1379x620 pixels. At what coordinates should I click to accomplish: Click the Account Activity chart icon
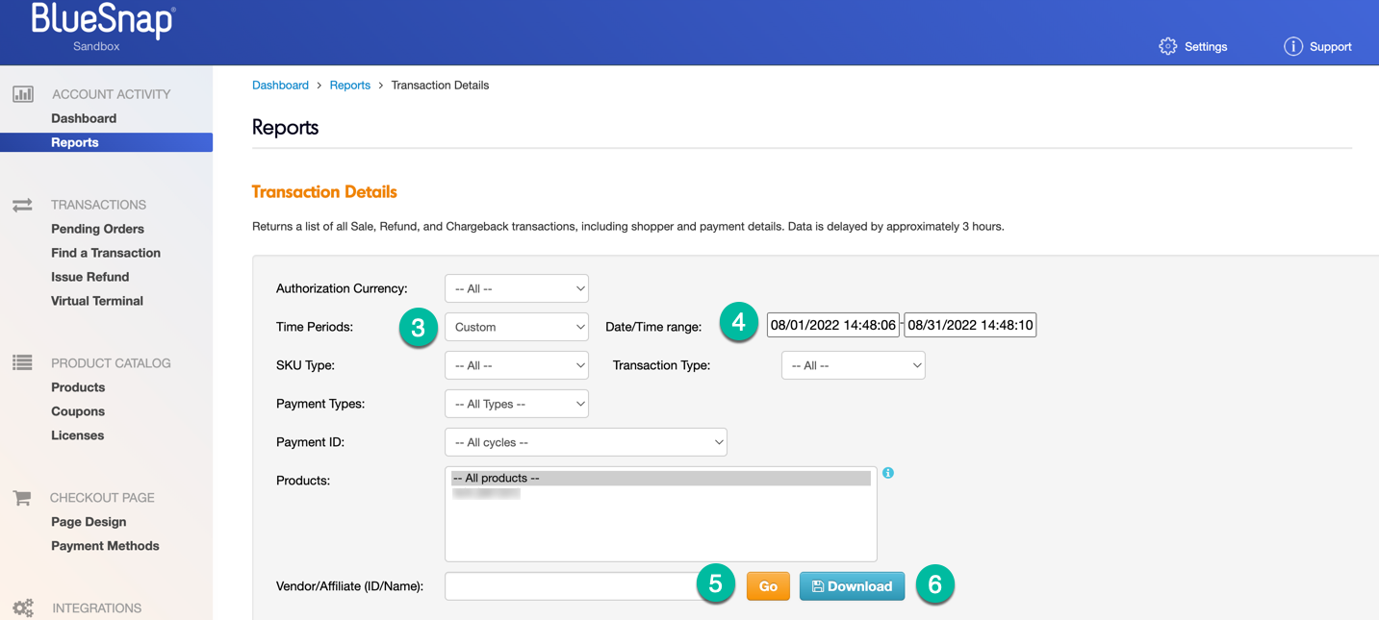coord(23,94)
